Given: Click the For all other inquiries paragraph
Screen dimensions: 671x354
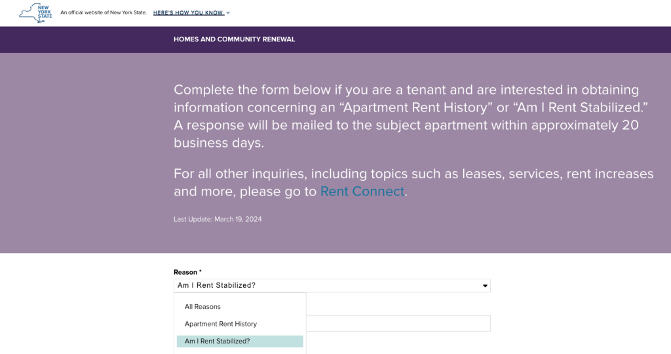Looking at the screenshot, I should tap(413, 182).
